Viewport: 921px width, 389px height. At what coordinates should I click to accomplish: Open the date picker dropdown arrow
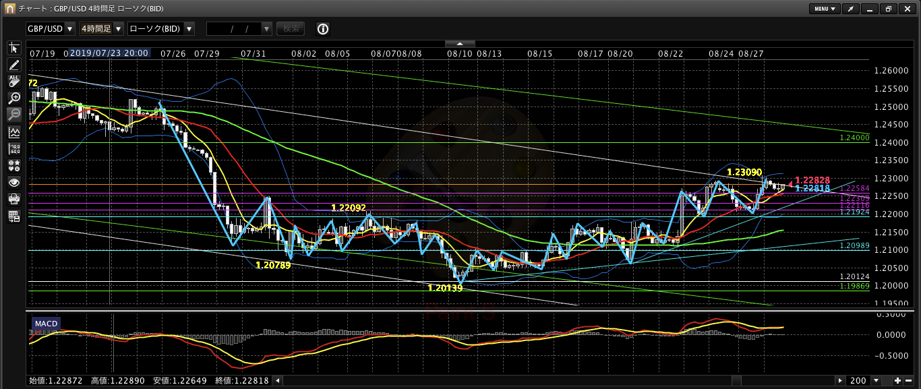[266, 29]
